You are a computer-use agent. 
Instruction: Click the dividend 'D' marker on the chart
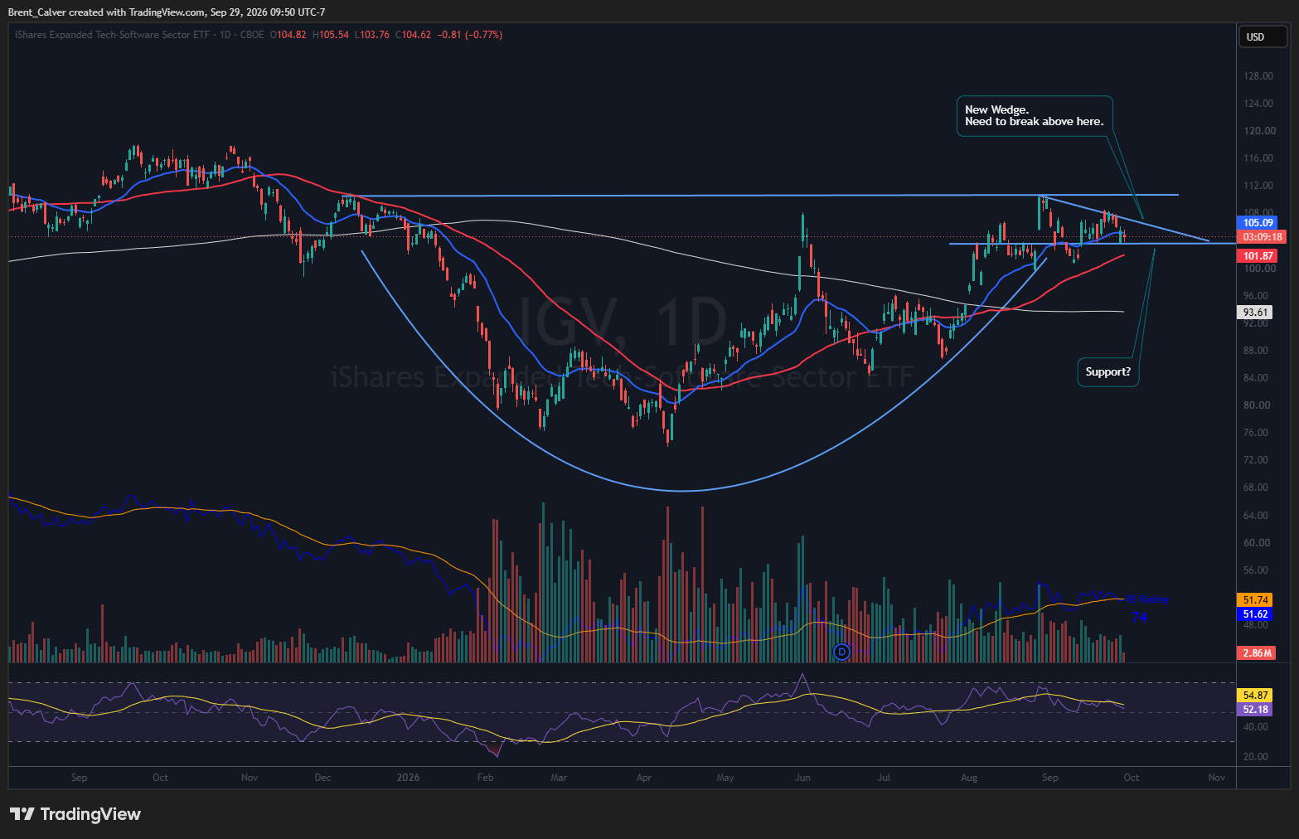click(x=841, y=652)
